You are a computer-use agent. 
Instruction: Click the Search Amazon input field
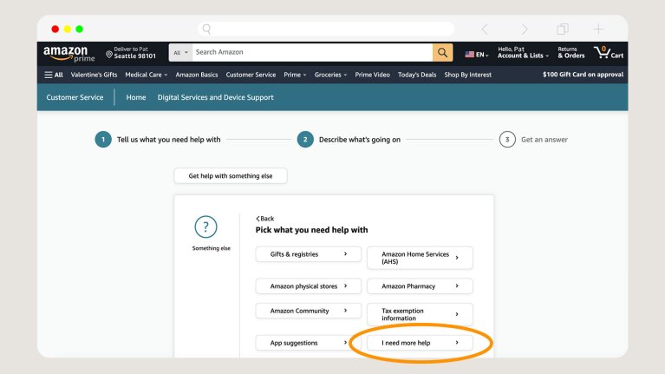tap(312, 53)
